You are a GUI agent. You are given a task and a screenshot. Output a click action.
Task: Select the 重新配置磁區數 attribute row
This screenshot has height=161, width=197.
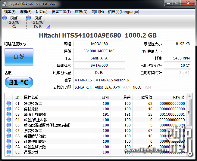coord(96,125)
